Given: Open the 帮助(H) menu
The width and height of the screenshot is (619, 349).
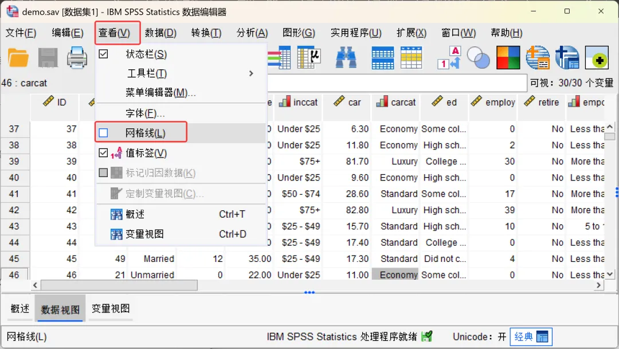Looking at the screenshot, I should (506, 33).
